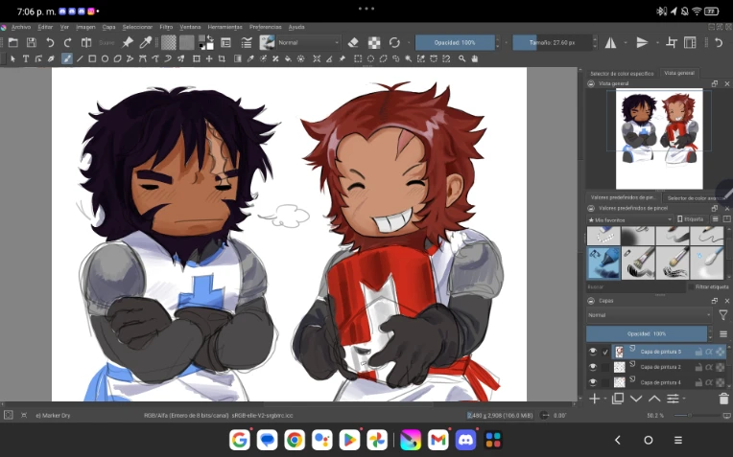Select the Rectangle shape tool
The image size is (733, 457).
pyautogui.click(x=92, y=58)
